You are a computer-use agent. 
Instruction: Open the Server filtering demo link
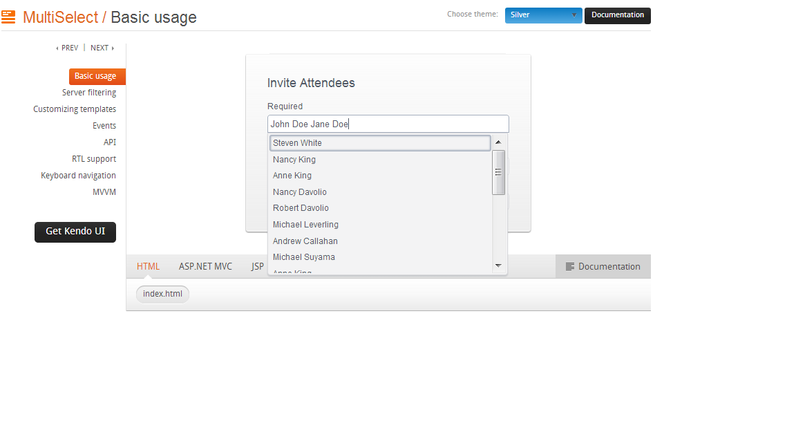tap(89, 93)
